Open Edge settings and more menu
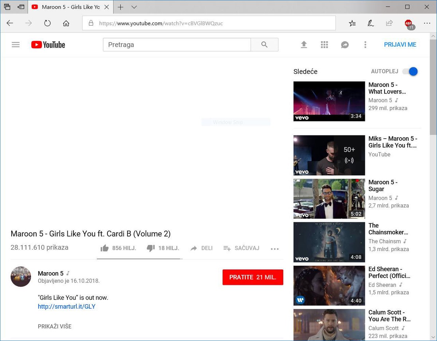This screenshot has width=437, height=341. click(x=427, y=23)
